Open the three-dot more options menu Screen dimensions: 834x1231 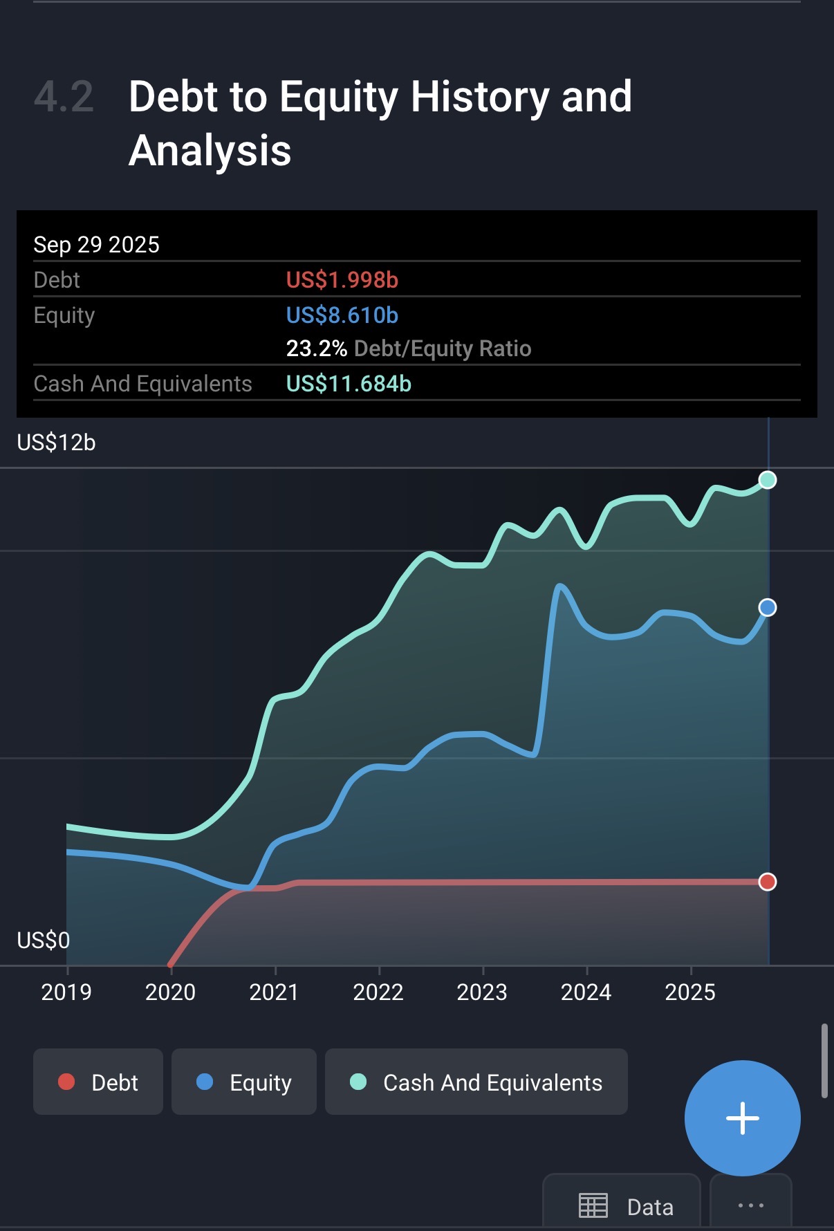point(750,1205)
